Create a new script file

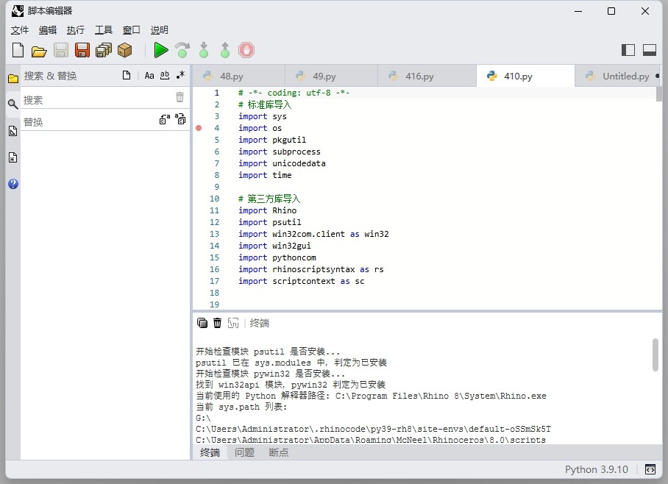[x=18, y=50]
